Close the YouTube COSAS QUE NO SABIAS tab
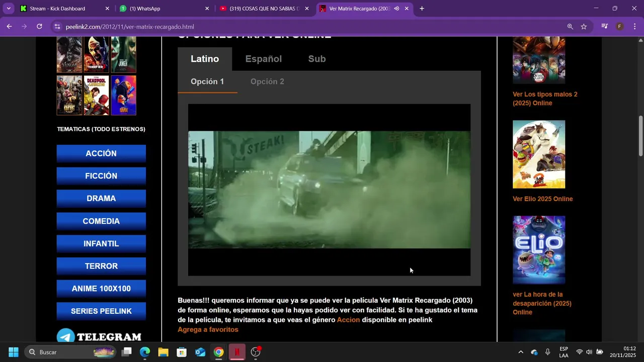The image size is (644, 362). pos(307,9)
